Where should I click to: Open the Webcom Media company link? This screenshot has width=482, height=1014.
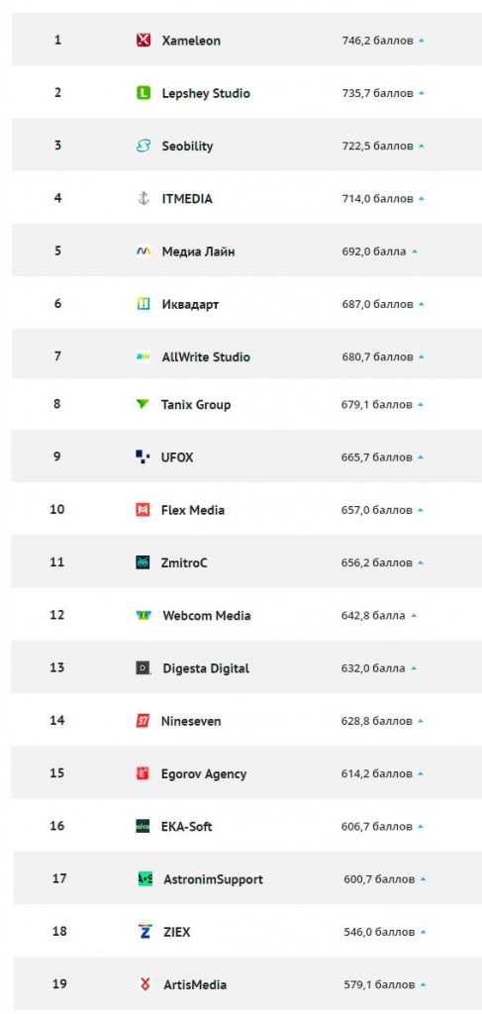tap(207, 616)
